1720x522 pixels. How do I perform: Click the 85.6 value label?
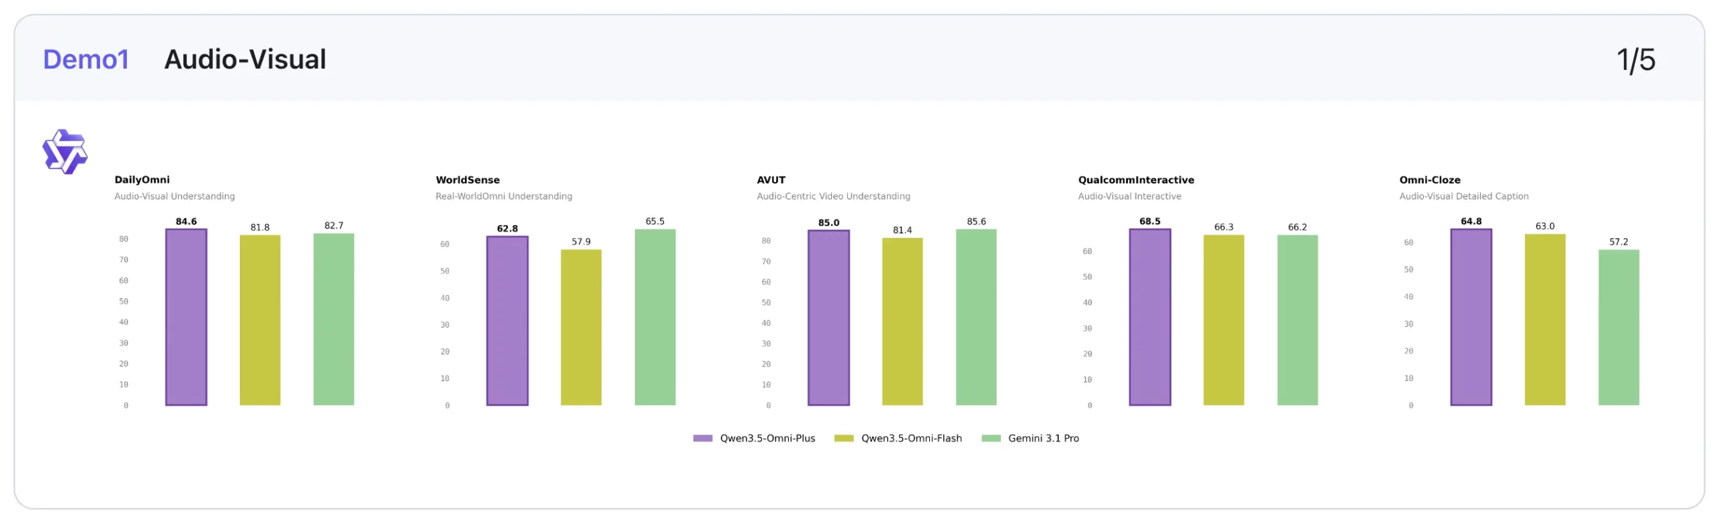(976, 221)
